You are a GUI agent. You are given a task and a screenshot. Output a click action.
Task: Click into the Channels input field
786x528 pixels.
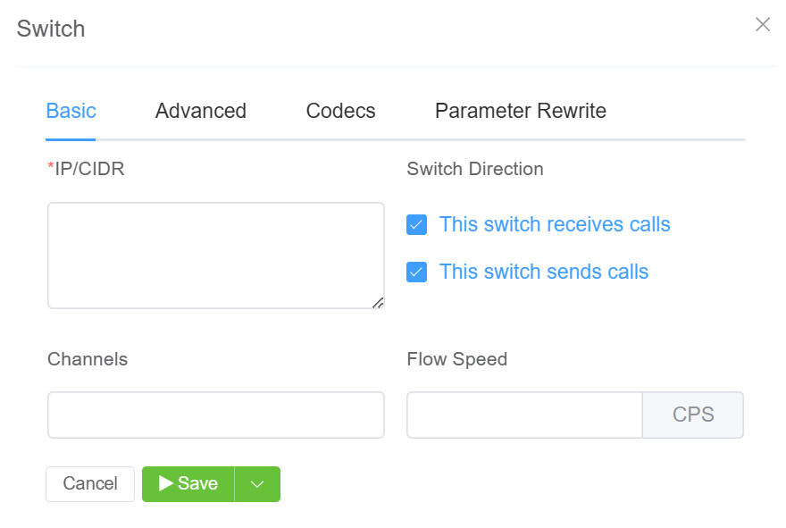click(x=215, y=415)
